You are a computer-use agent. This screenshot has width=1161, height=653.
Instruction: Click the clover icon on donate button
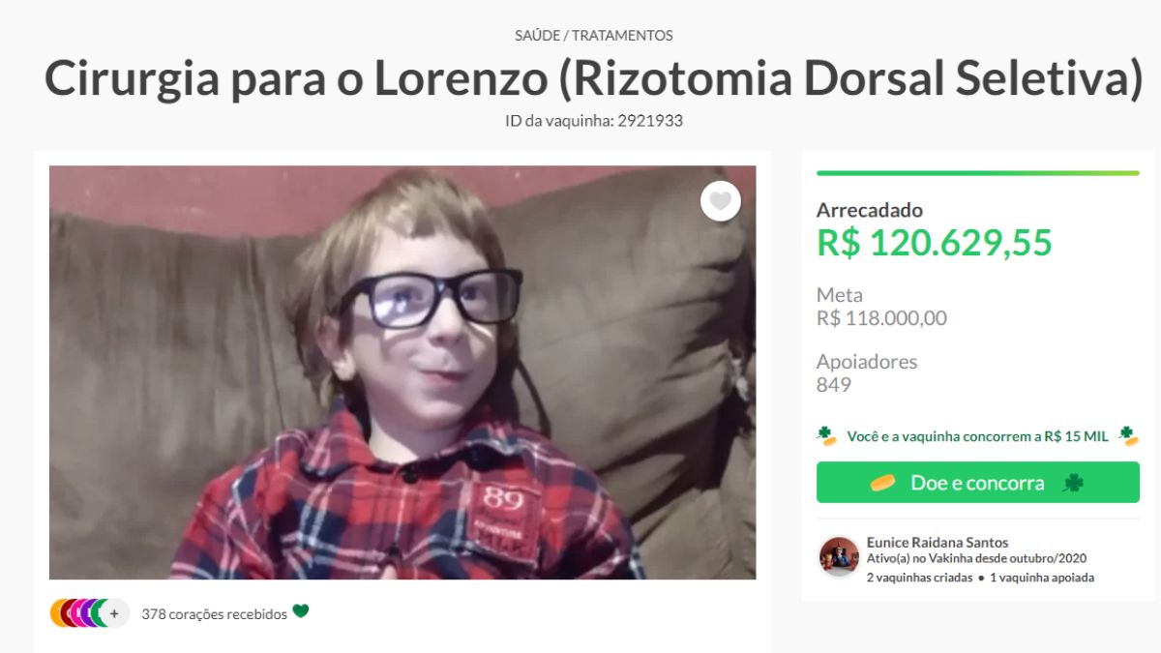coord(1073,483)
